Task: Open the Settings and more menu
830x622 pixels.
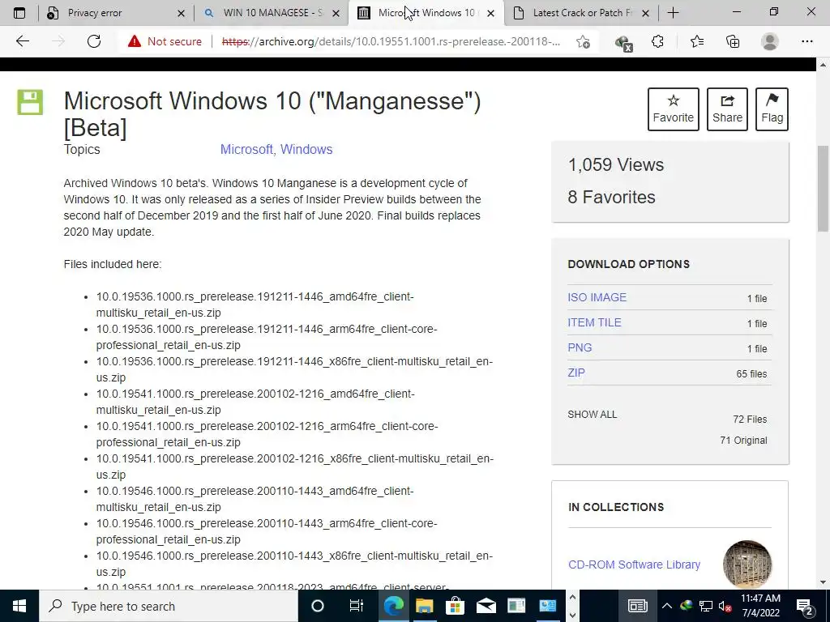Action: pyautogui.click(x=806, y=41)
